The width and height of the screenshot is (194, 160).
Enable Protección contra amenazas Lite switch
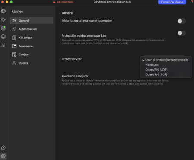[181, 33]
